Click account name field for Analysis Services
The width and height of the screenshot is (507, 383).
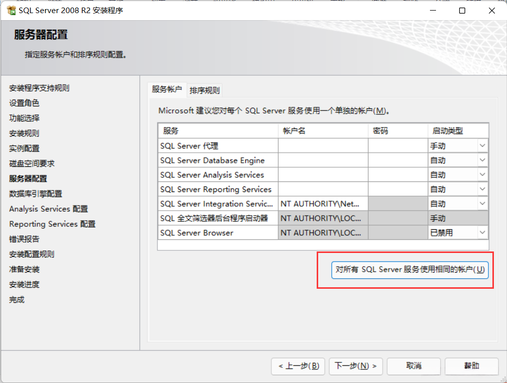coord(323,175)
